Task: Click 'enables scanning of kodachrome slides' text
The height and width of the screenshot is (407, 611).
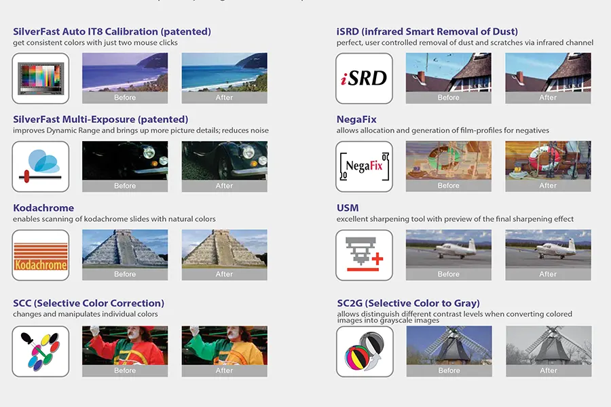Action: 114,219
